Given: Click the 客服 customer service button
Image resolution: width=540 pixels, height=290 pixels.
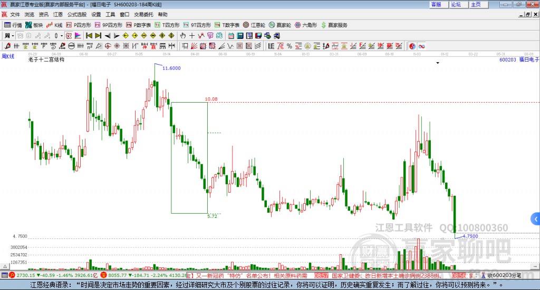Looking at the screenshot, I should (438, 4).
